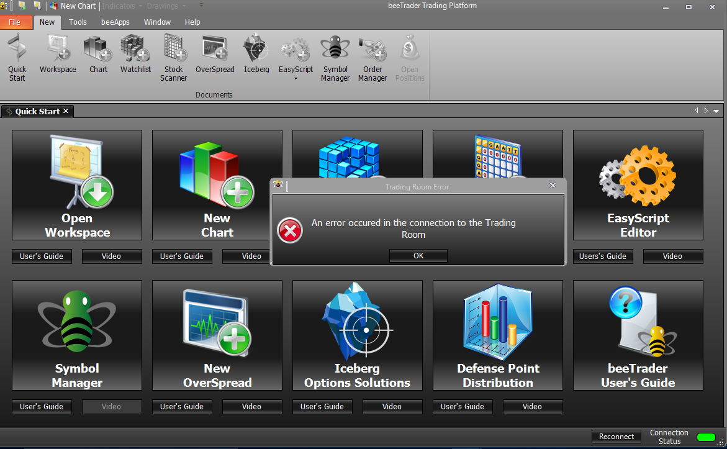Screen dimensions: 727x449
Task: Create a new Watchlist from ribbon
Action: 135,54
